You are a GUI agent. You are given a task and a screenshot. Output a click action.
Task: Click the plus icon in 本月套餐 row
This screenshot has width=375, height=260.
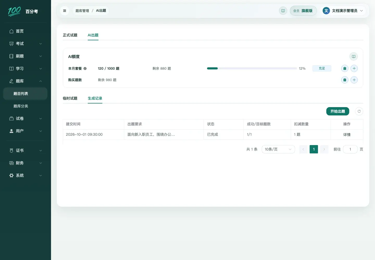pyautogui.click(x=354, y=68)
